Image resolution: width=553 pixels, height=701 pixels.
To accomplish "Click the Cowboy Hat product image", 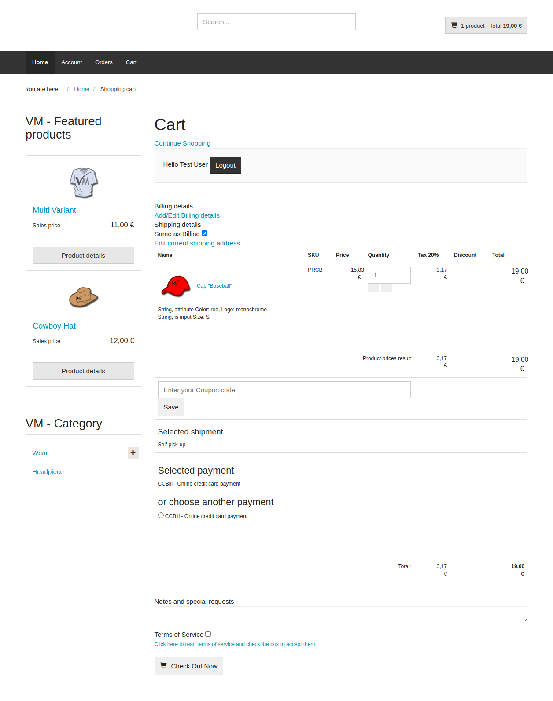I will pyautogui.click(x=84, y=298).
